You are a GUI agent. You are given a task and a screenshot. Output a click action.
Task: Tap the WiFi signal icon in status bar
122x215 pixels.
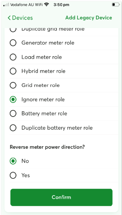tap(47, 5)
